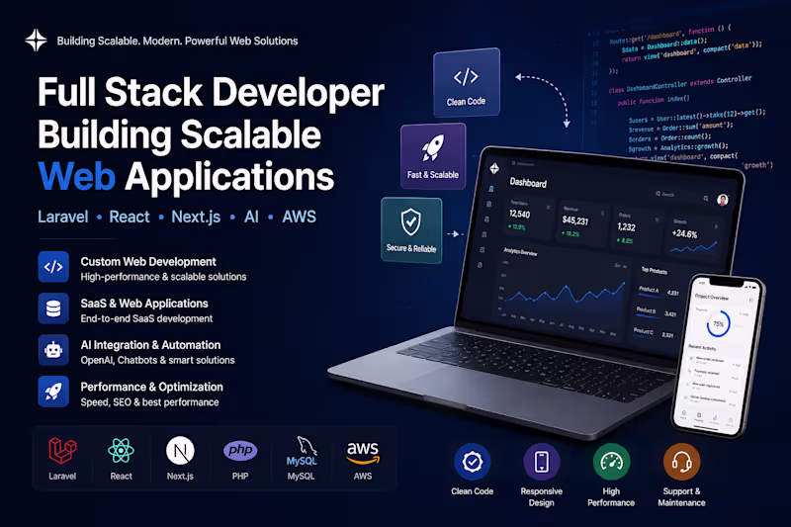Screen dimensions: 791x527
Task: Click the AWS text in the tech list
Action: (x=300, y=217)
